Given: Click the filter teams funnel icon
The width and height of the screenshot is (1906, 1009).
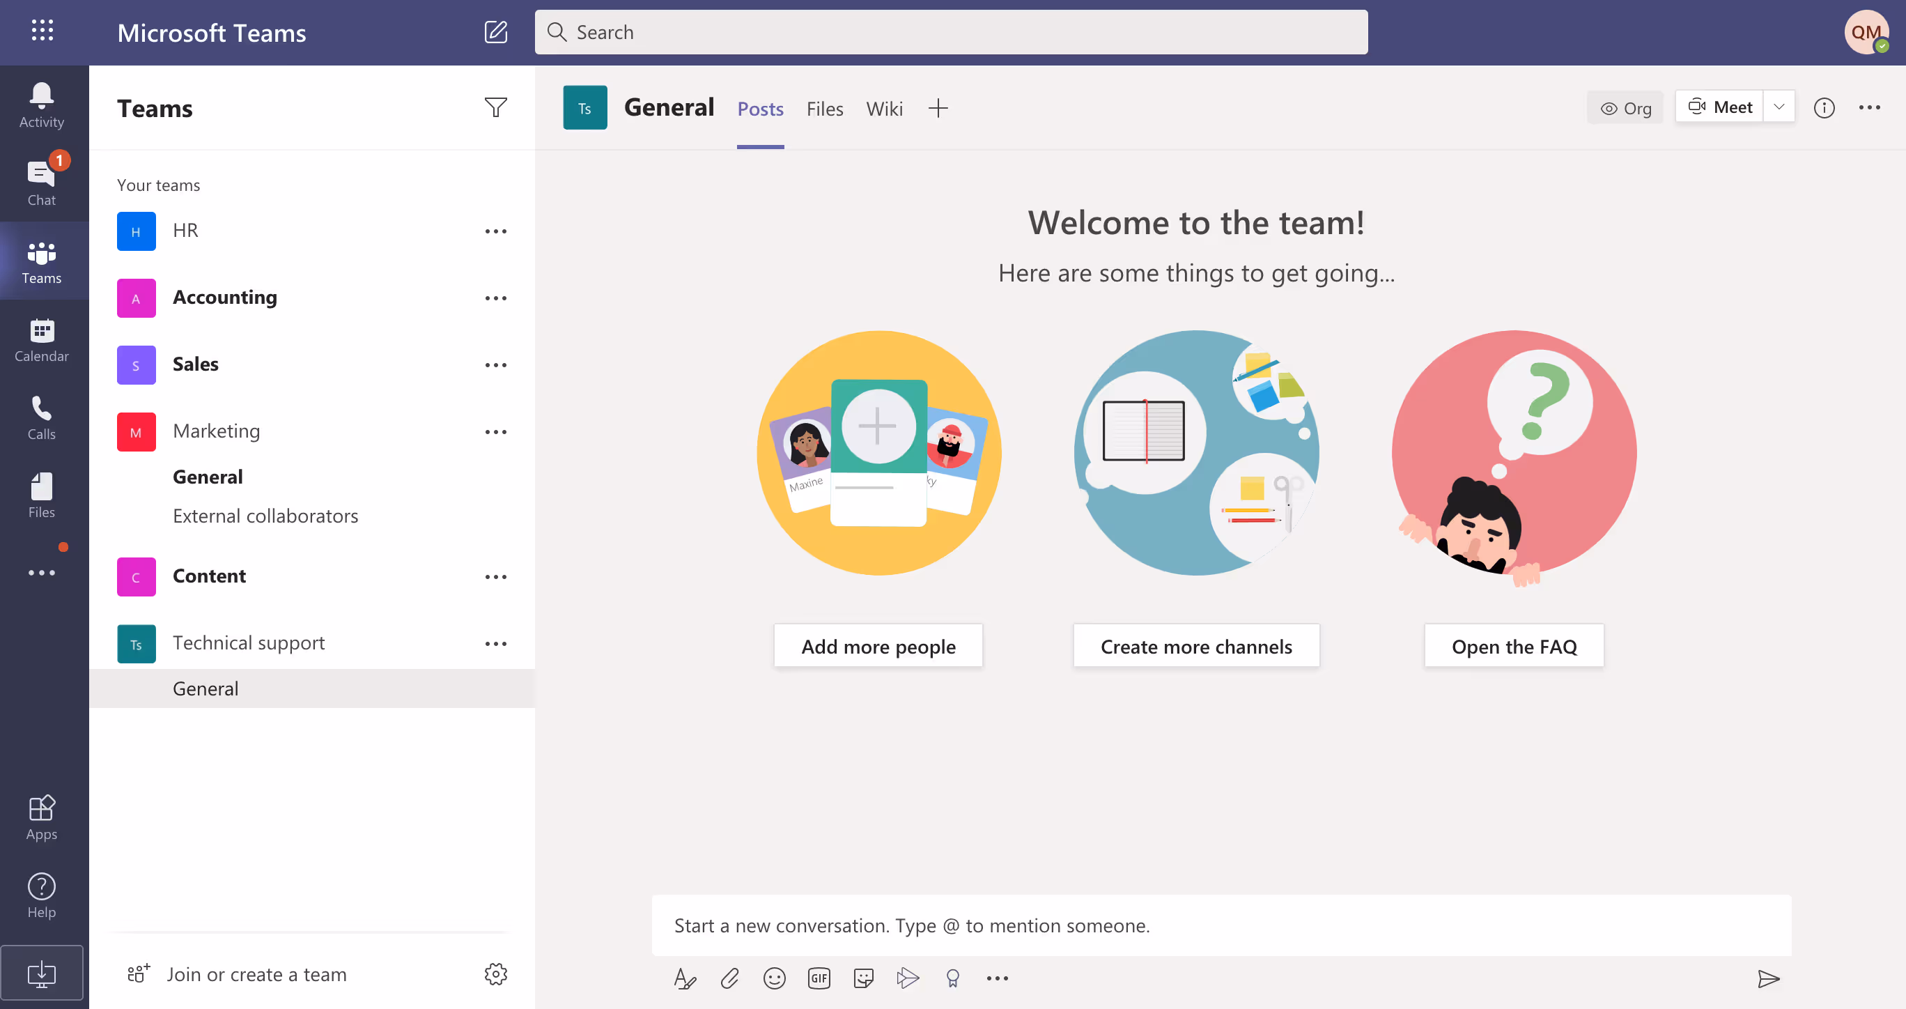Looking at the screenshot, I should [x=495, y=108].
